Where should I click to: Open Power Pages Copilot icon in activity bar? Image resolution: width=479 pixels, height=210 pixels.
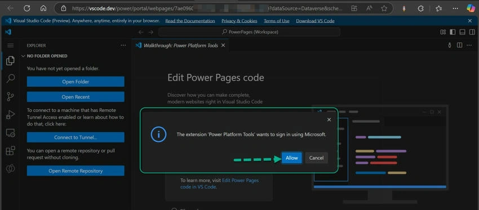click(x=10, y=168)
